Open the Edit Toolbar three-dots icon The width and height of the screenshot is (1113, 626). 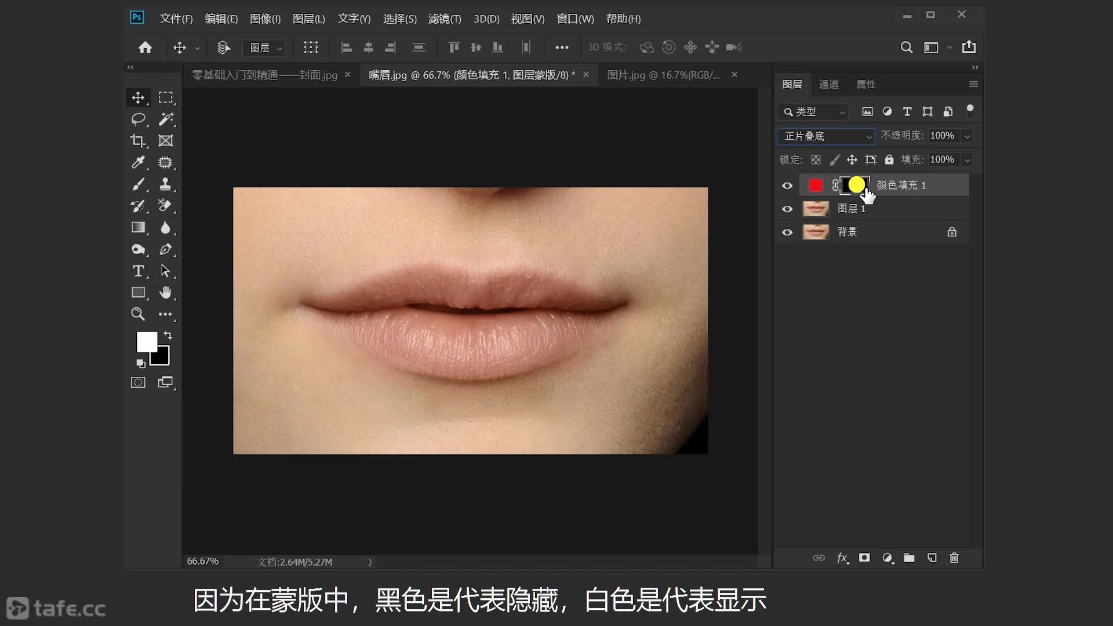coord(166,314)
